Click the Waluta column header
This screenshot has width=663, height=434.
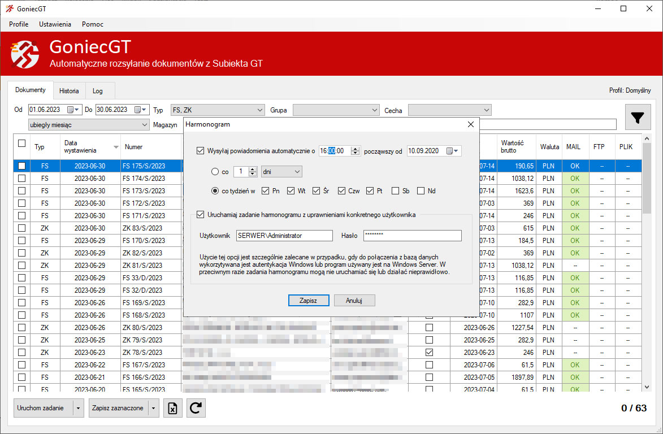click(x=549, y=146)
